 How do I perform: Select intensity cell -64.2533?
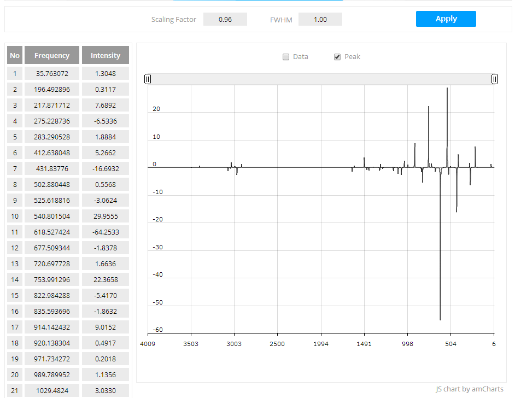click(x=106, y=232)
